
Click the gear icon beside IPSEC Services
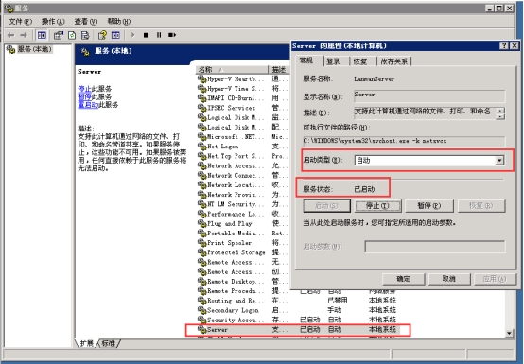201,108
